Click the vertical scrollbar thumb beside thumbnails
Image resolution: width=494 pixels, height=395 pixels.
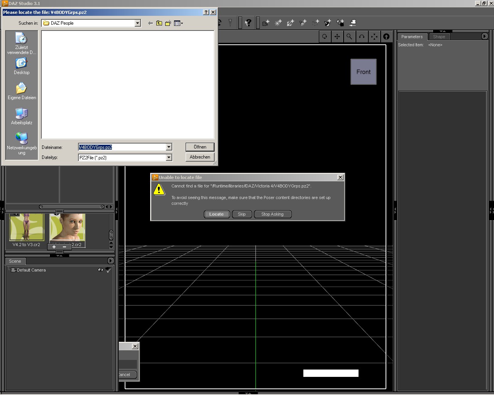coord(111,235)
